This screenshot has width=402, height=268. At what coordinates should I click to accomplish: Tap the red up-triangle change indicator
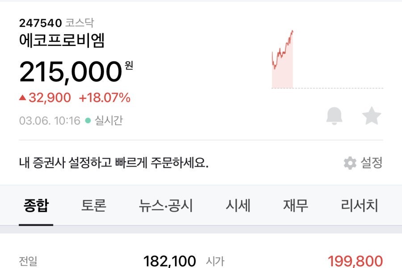pos(22,98)
